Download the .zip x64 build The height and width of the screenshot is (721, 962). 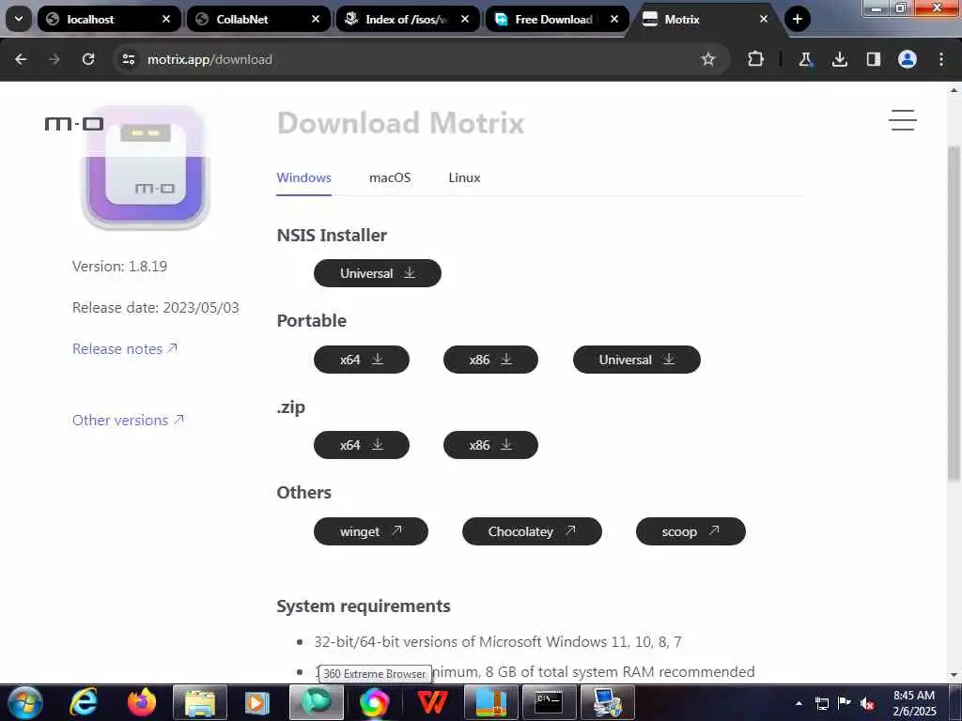(362, 445)
